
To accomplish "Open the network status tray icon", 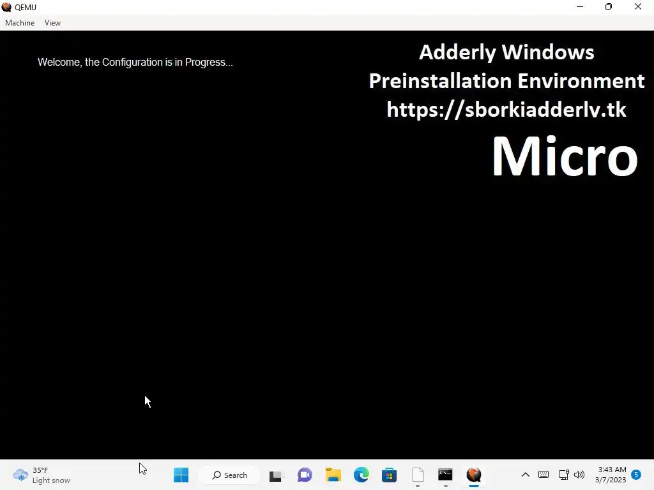I will pyautogui.click(x=563, y=475).
